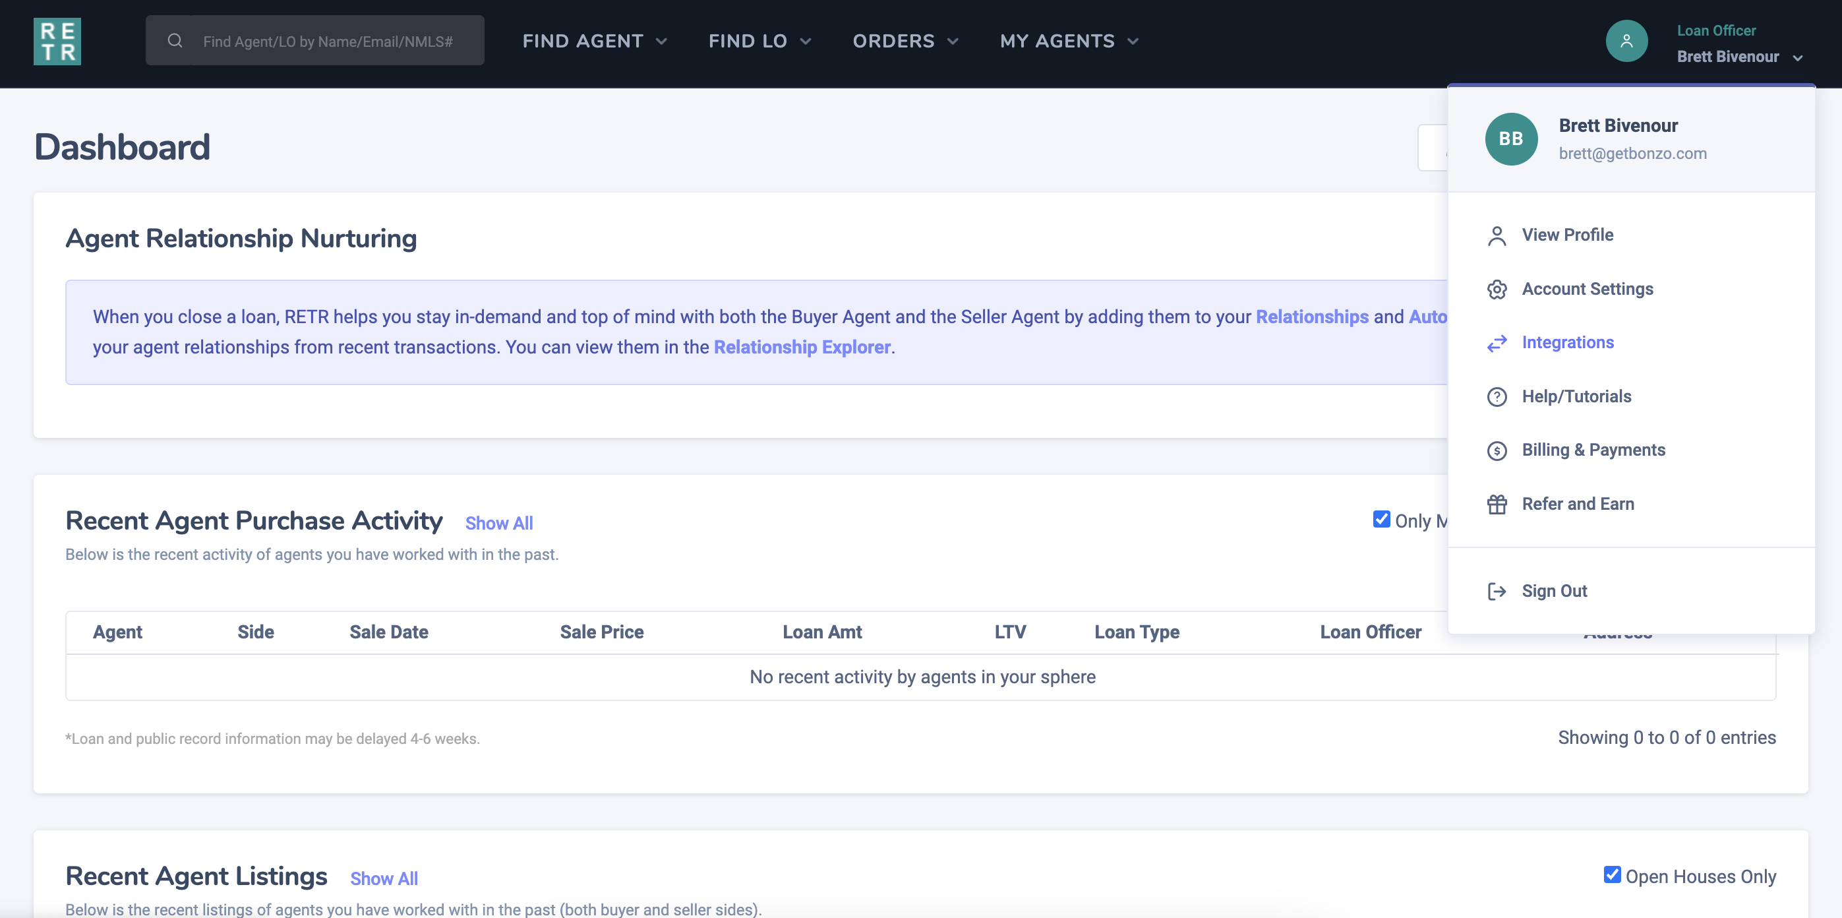The image size is (1842, 918).
Task: Select the View Profile person icon
Action: (x=1497, y=235)
